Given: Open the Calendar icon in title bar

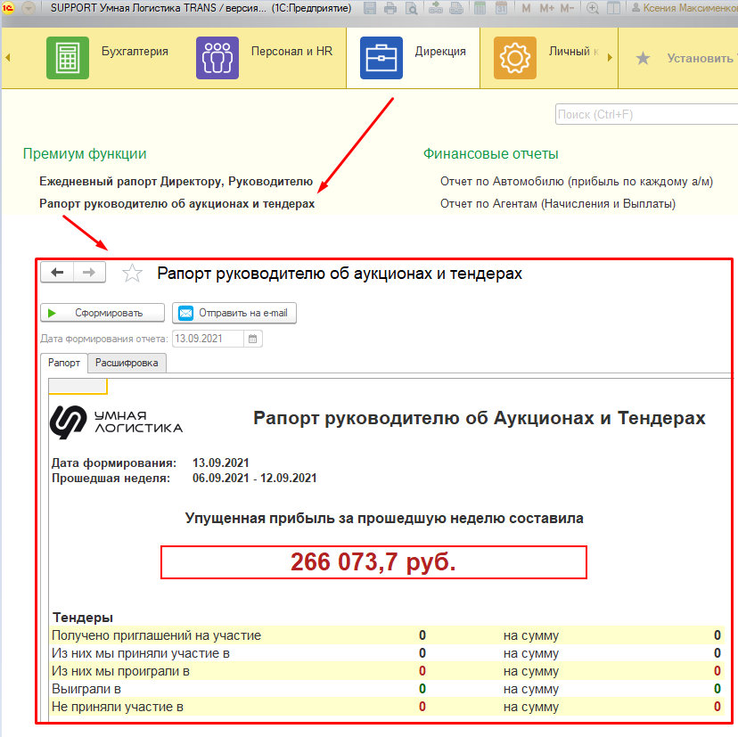Looking at the screenshot, I should pos(501,8).
